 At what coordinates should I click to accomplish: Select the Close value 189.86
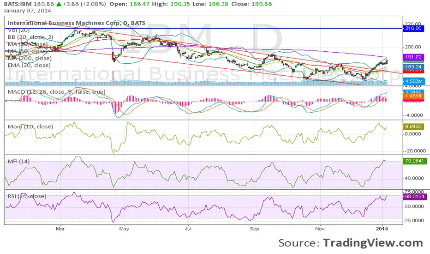pos(262,4)
